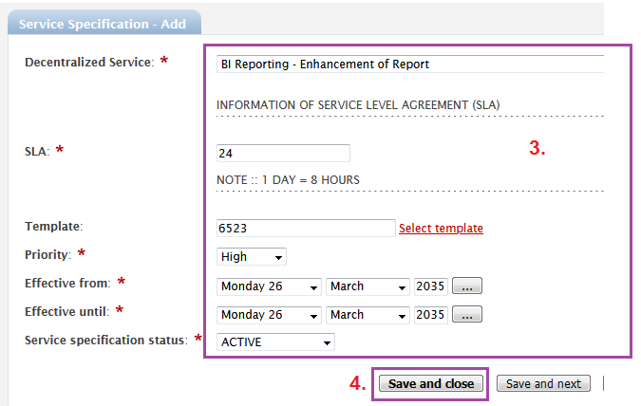Switch to Service Specification - Add tab
641x406 pixels.
(x=104, y=24)
